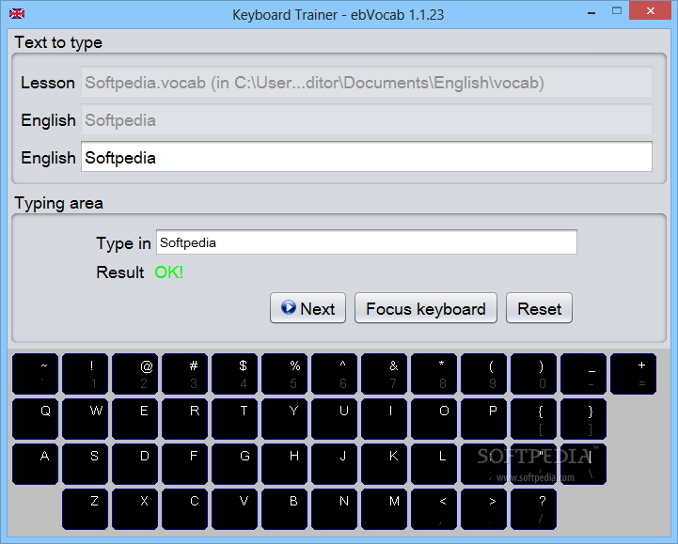Tap the Z key on the virtual keyboard
This screenshot has width=678, height=544.
86,509
